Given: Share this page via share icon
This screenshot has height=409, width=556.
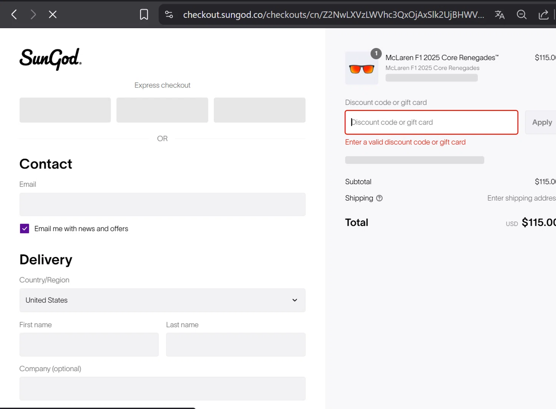Looking at the screenshot, I should pos(543,14).
